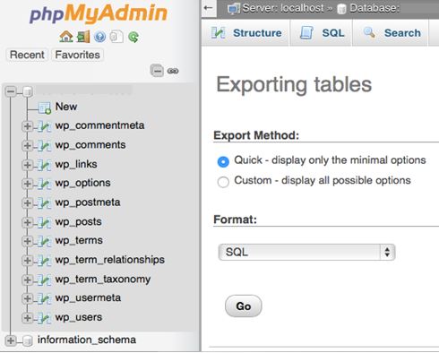439x353 pixels.
Task: Open the Favorites tables list
Action: [x=77, y=55]
